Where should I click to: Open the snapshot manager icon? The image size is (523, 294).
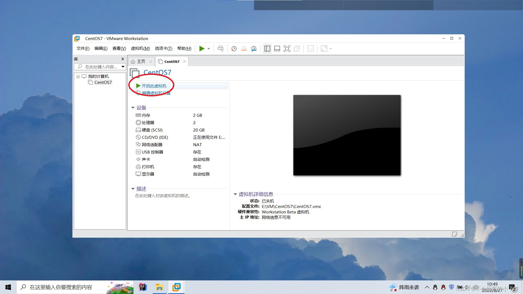254,49
